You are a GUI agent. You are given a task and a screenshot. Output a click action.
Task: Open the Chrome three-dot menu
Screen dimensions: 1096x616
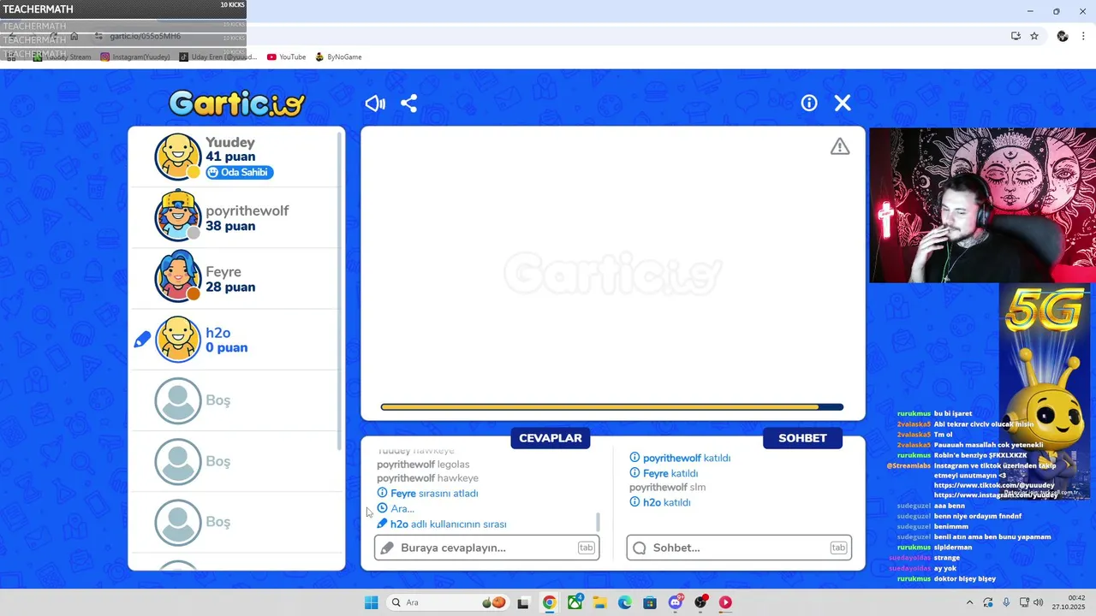[1083, 36]
